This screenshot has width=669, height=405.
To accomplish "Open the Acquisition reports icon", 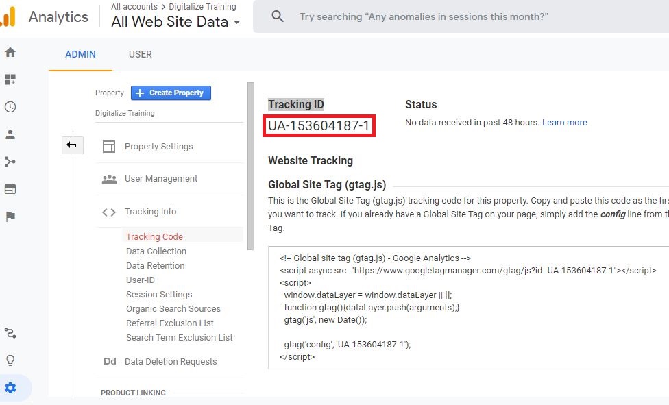I will 10,162.
